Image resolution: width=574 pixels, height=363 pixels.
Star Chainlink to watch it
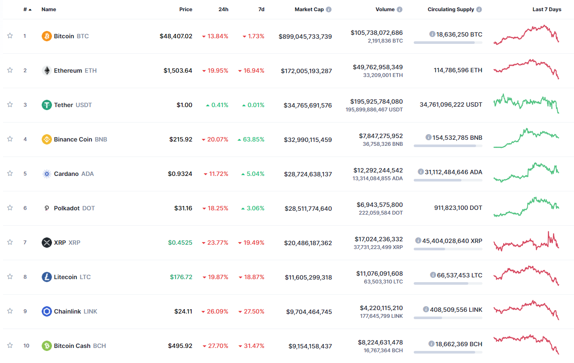10,311
